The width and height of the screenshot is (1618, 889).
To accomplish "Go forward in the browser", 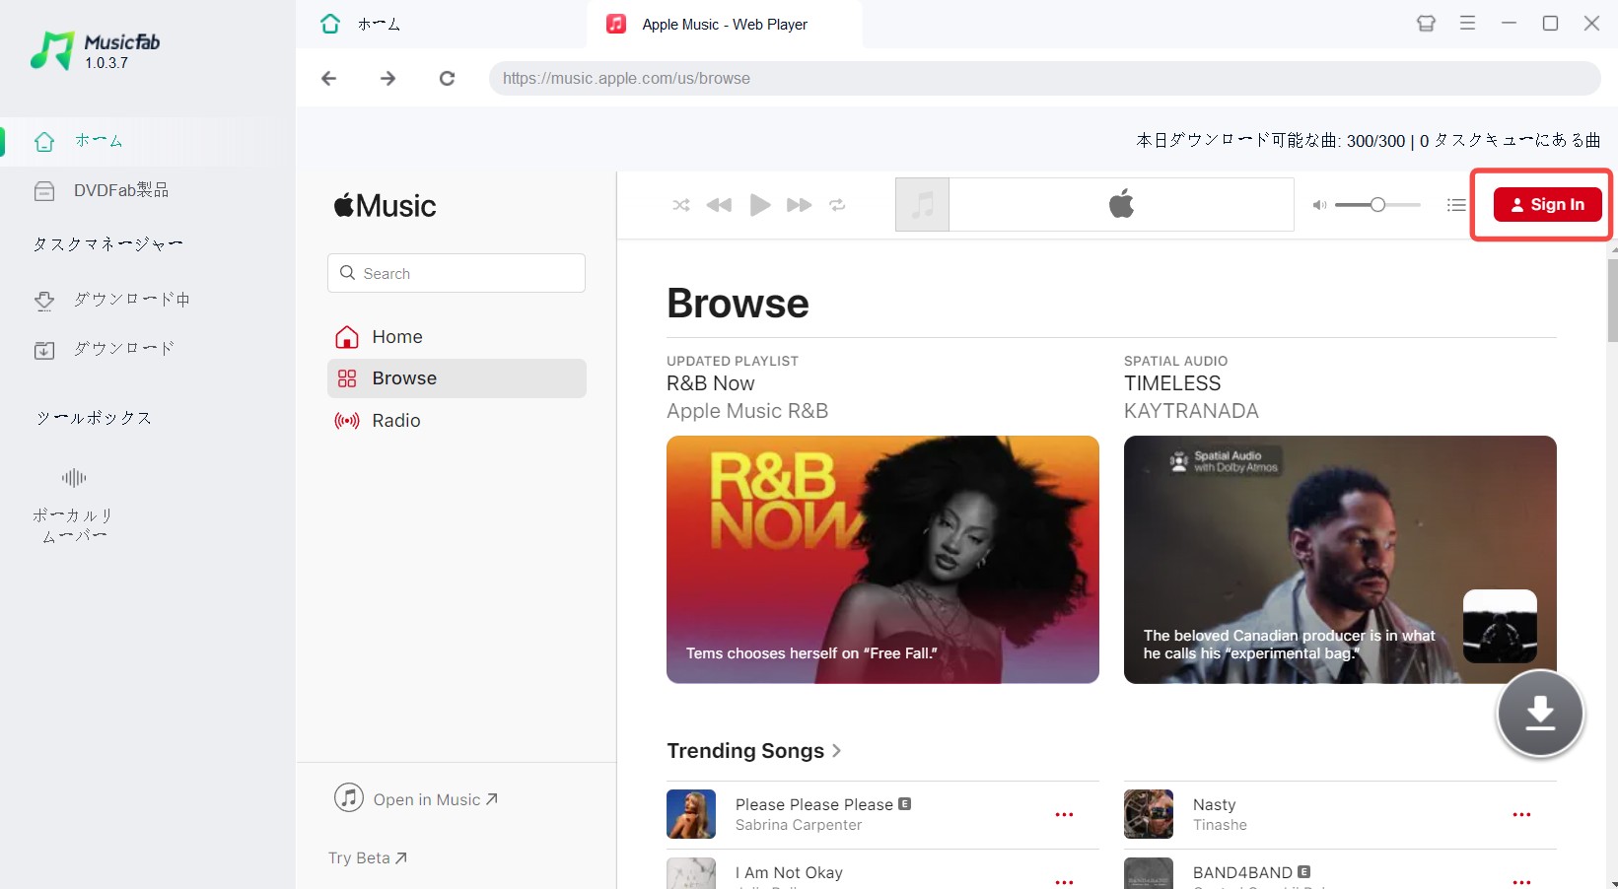I will [x=387, y=78].
